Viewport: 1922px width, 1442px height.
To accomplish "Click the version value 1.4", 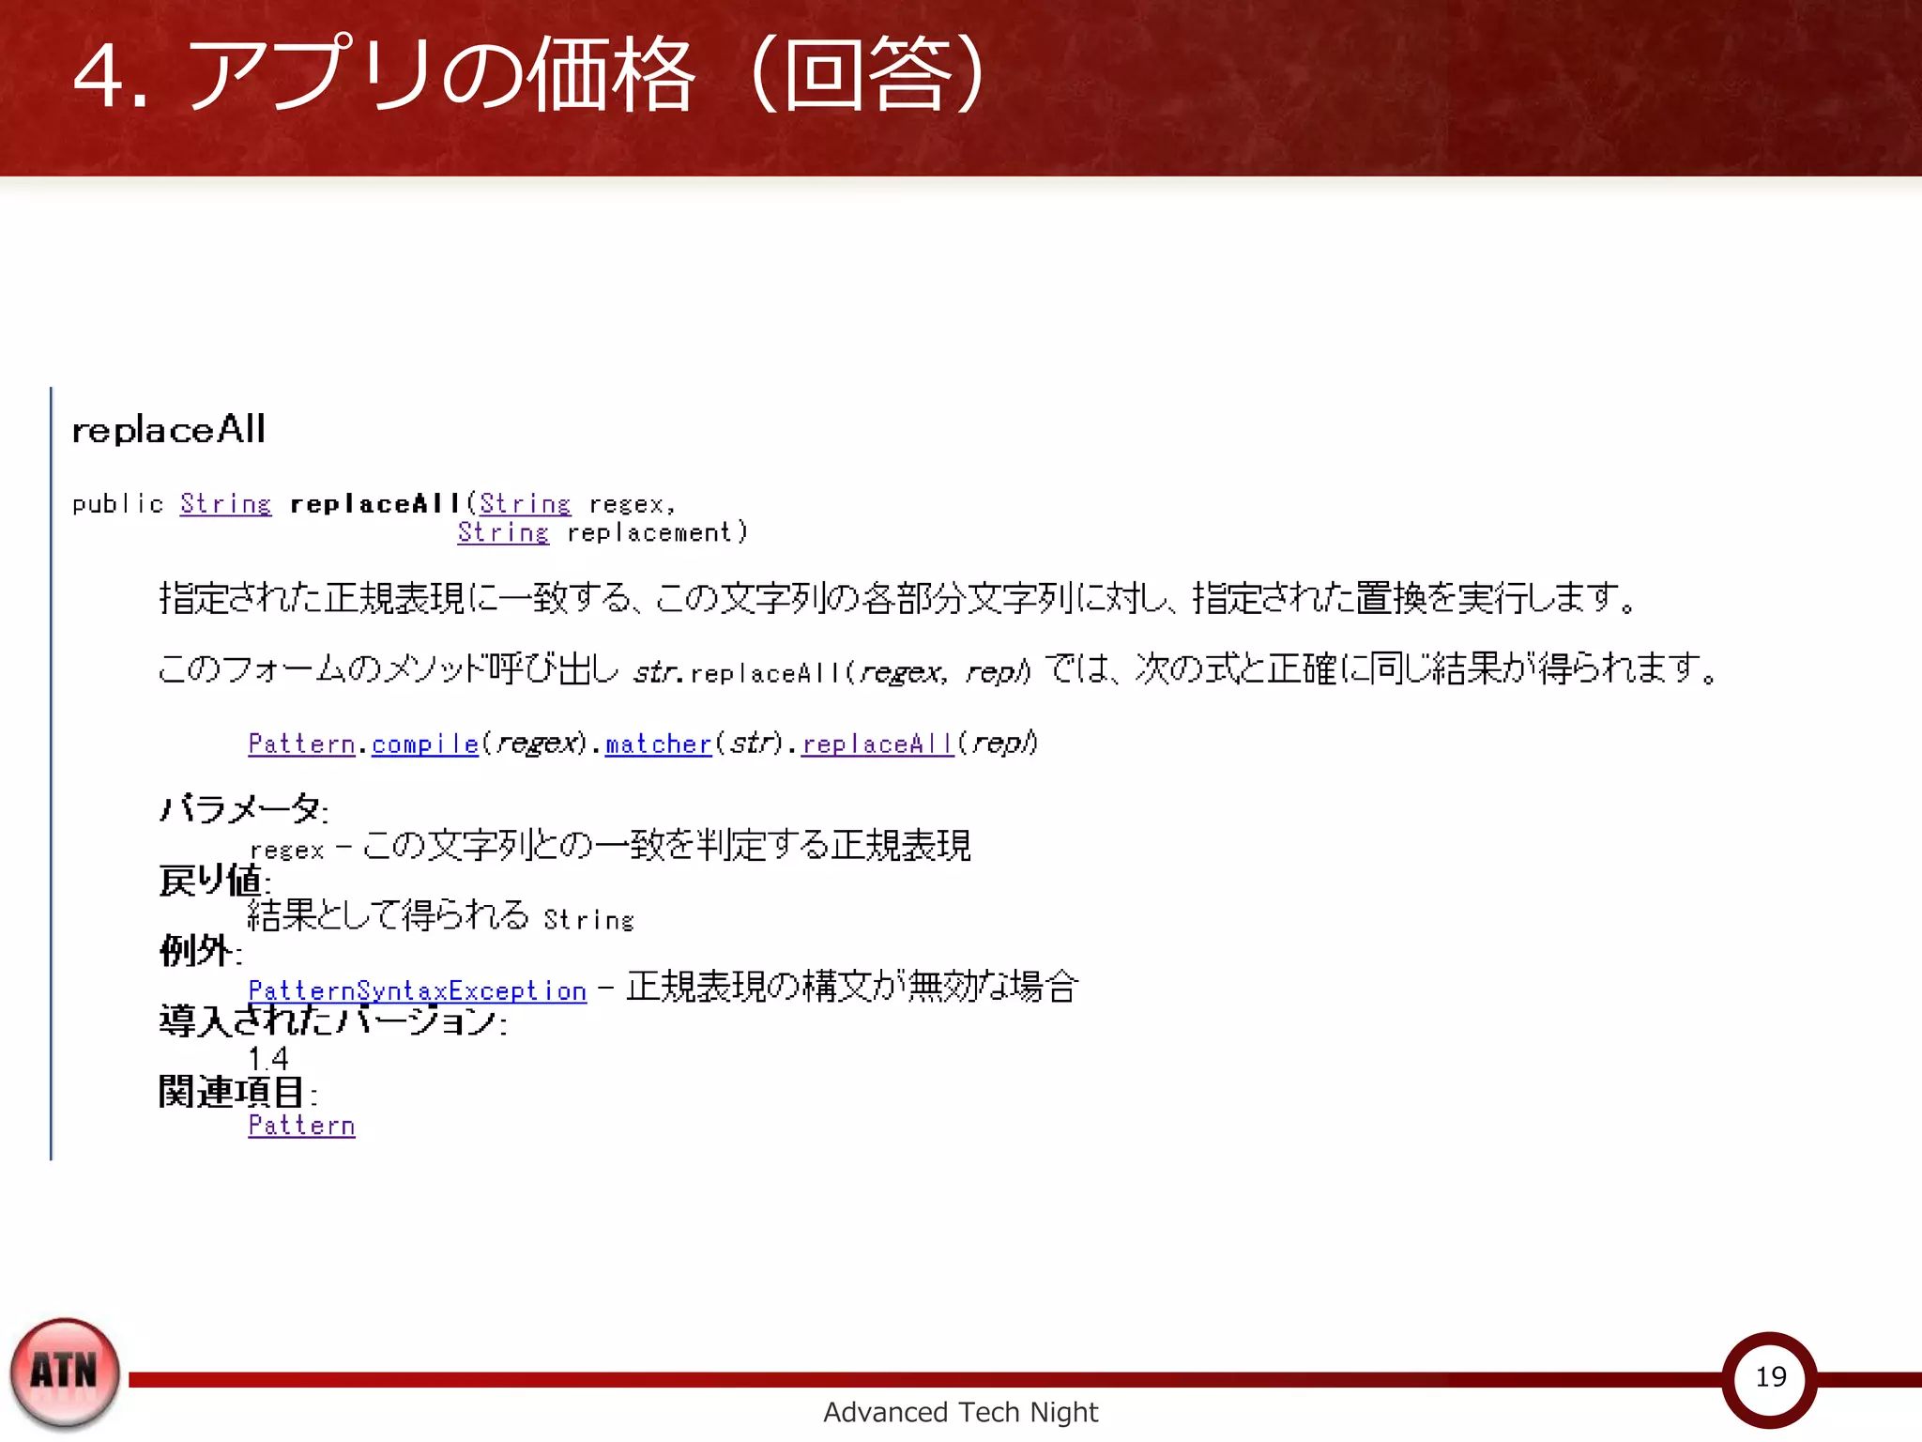I will tap(268, 1058).
